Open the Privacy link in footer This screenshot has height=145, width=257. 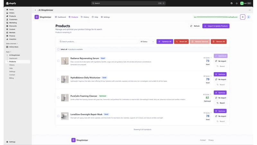click(x=211, y=140)
